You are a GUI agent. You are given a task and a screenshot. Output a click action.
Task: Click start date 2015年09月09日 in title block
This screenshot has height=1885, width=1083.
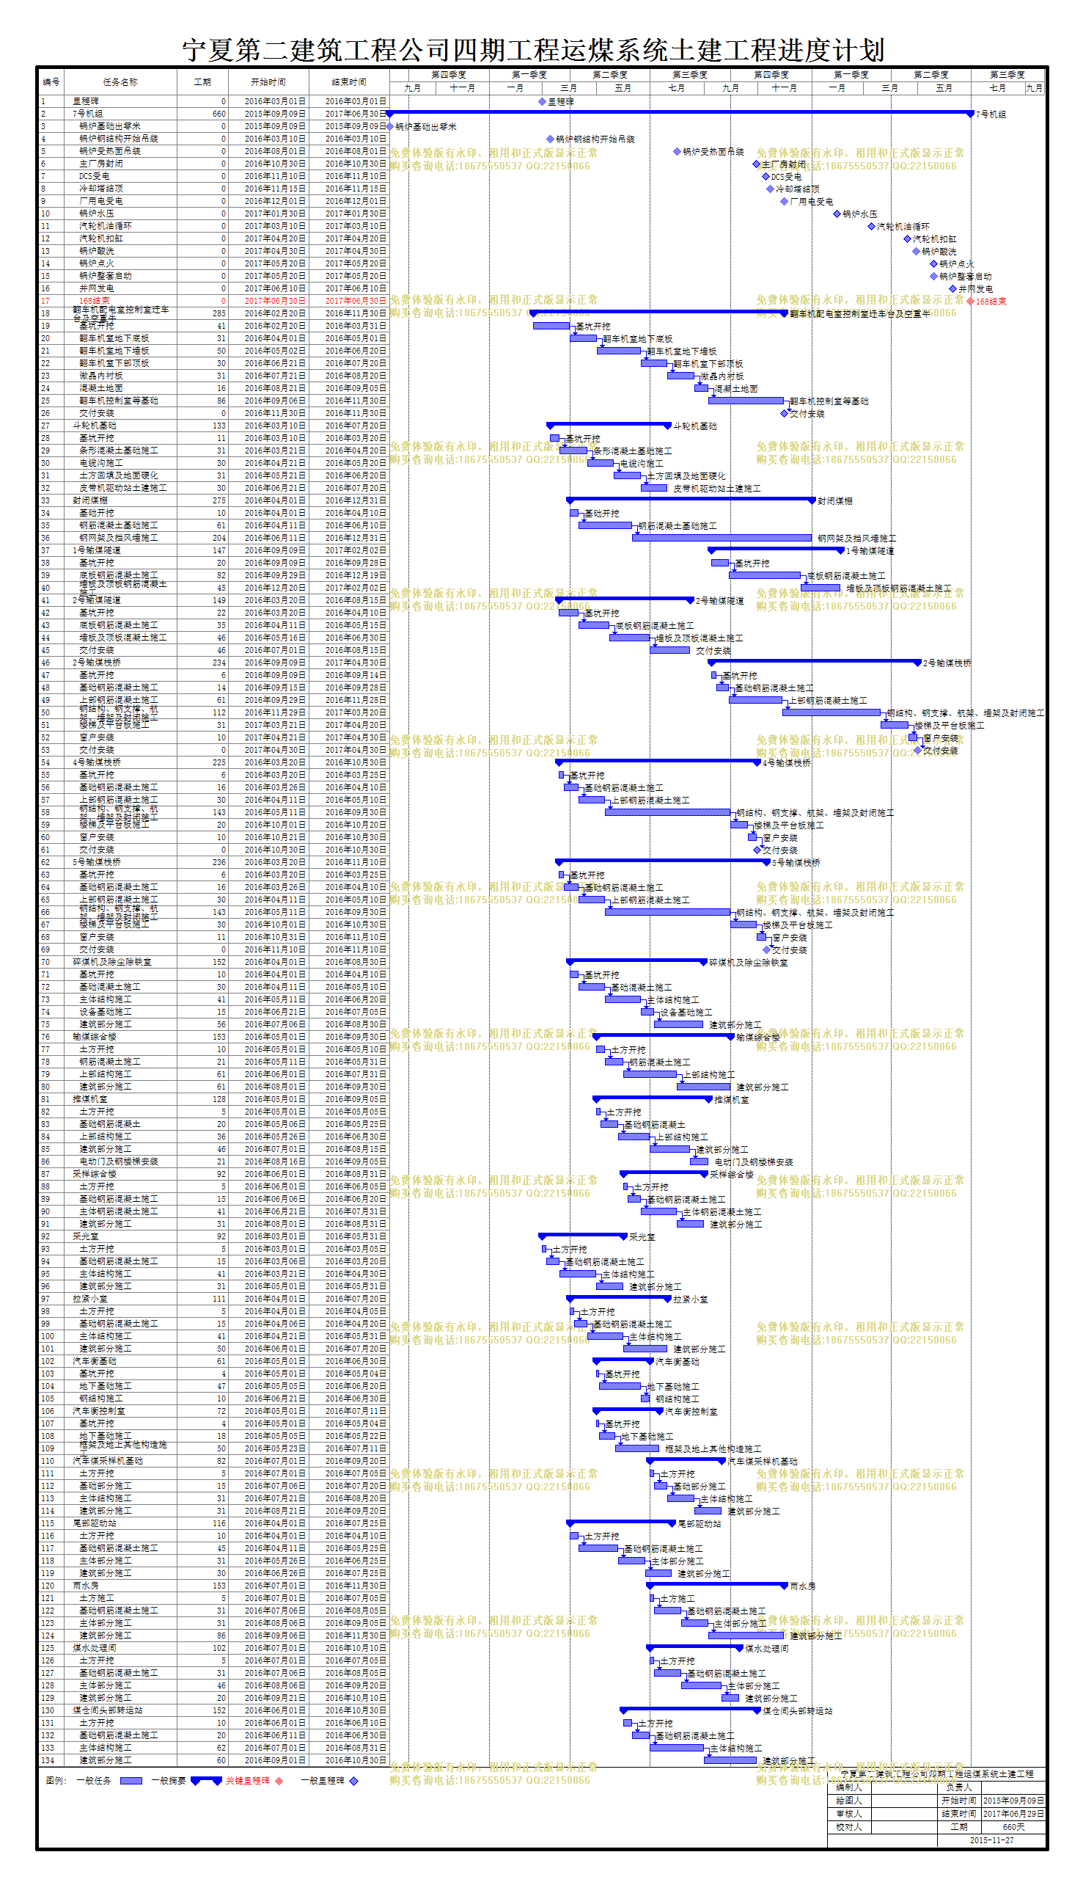coord(1013,1800)
